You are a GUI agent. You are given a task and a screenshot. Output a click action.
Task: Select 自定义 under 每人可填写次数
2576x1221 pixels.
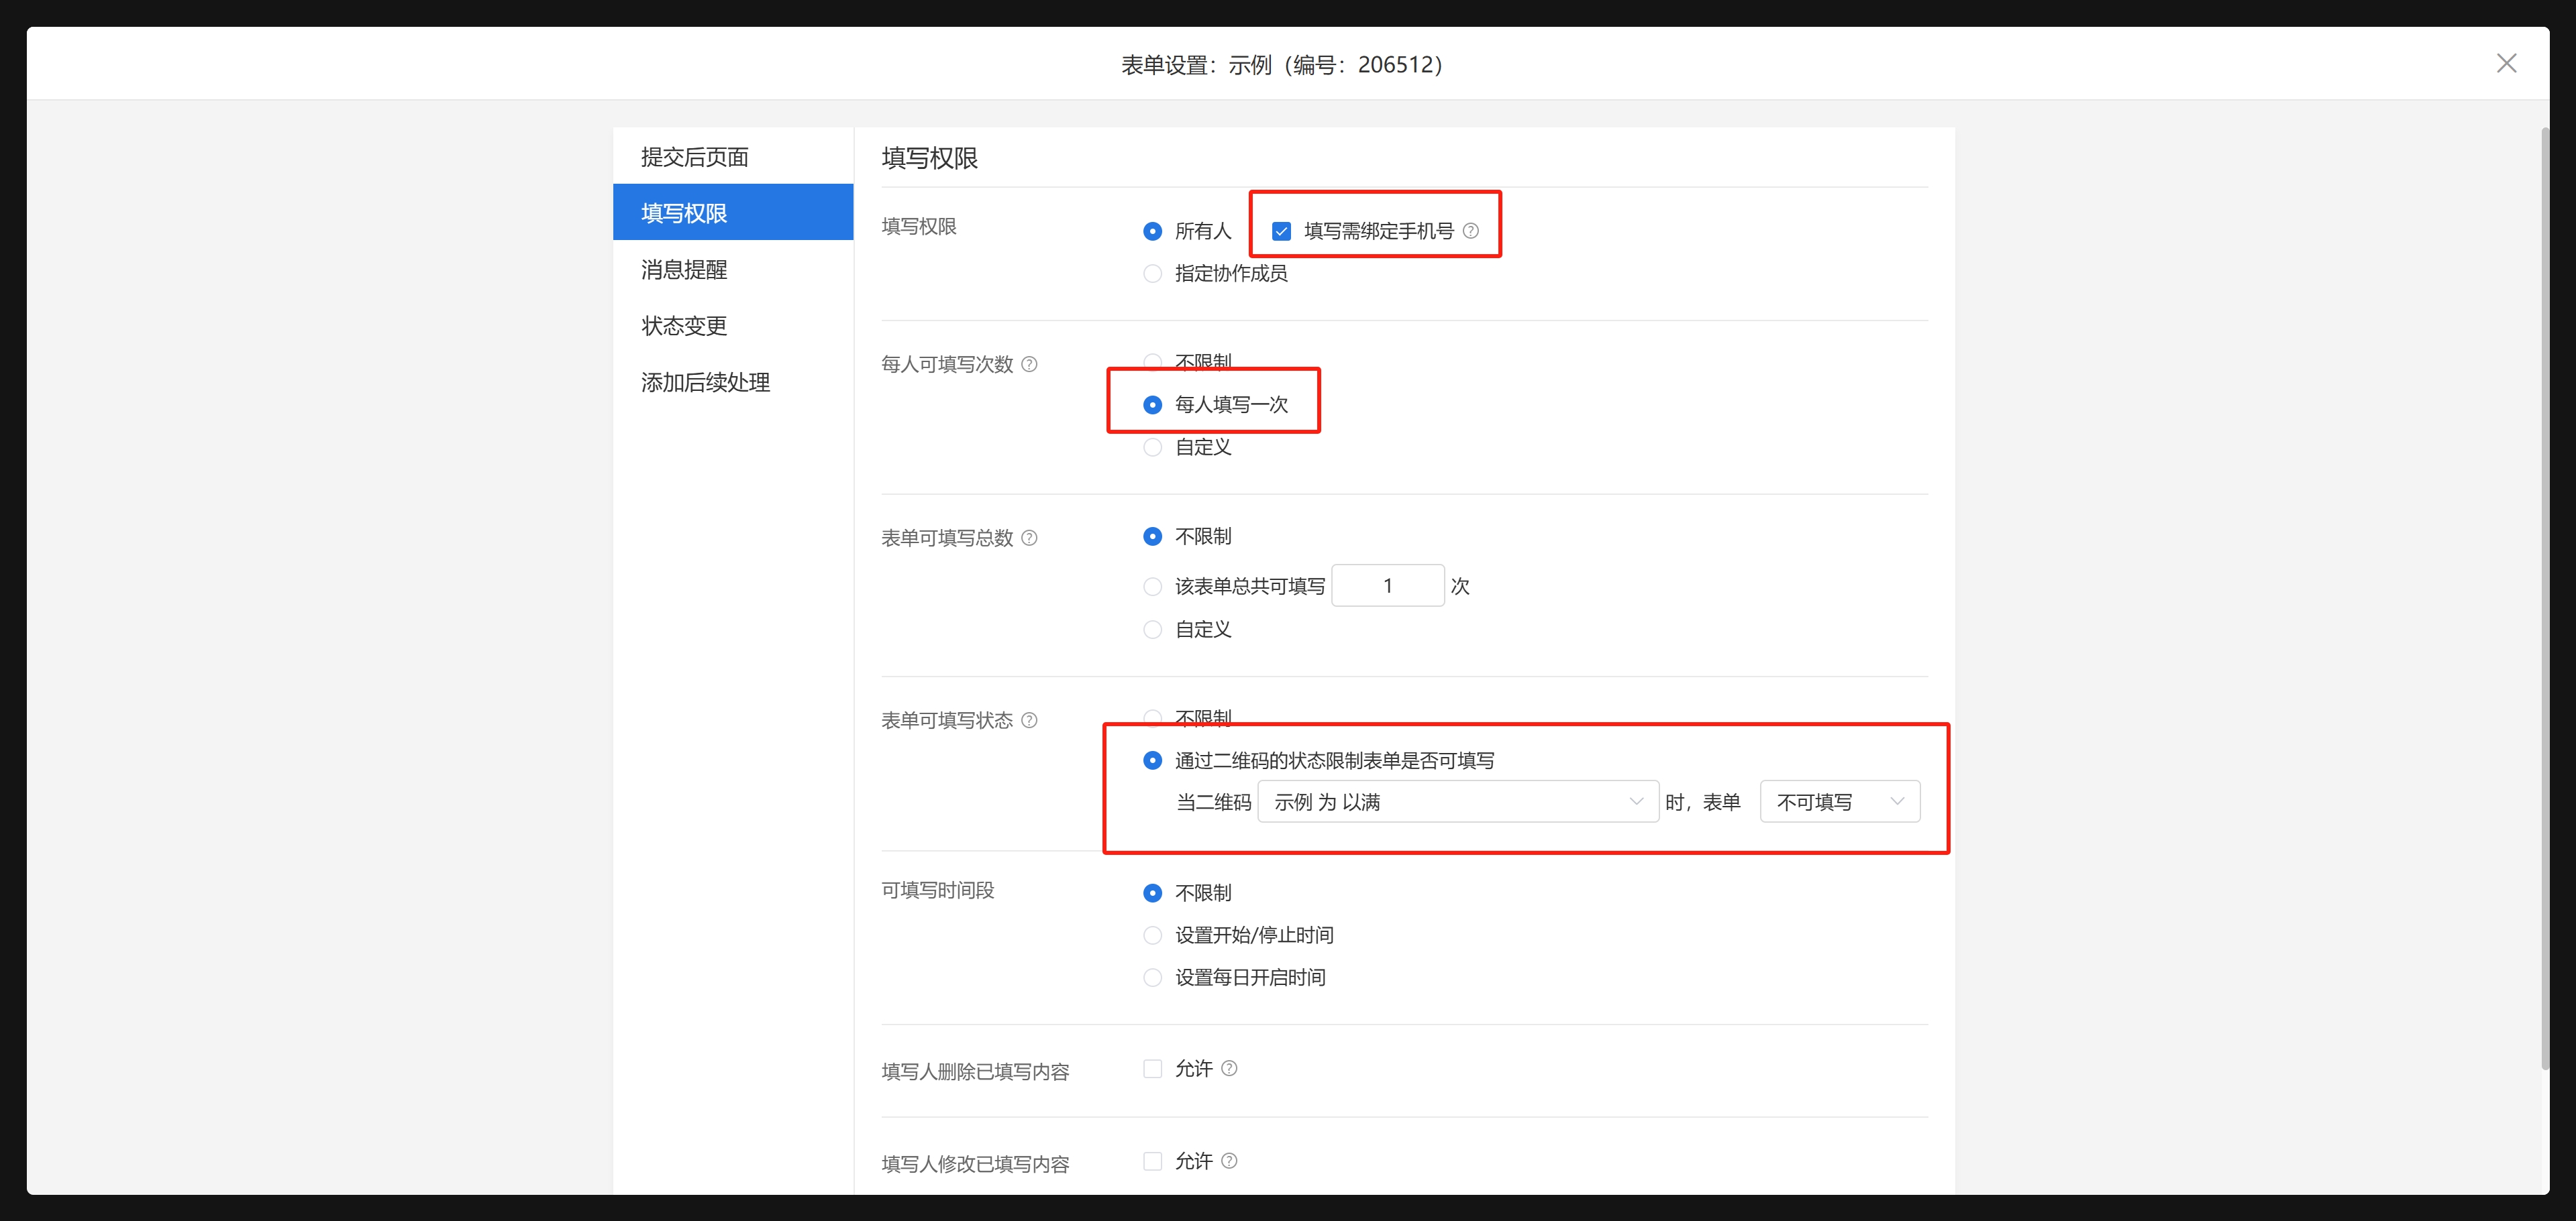(x=1152, y=447)
